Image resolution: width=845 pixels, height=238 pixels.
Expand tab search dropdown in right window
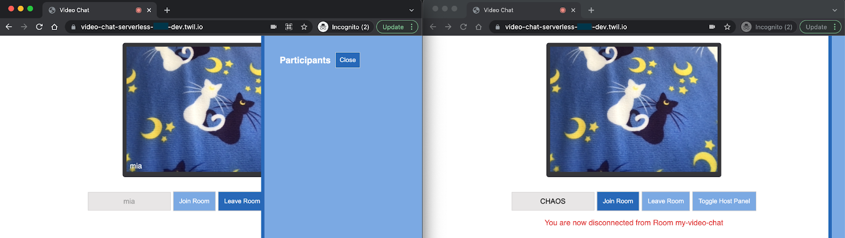click(x=834, y=10)
